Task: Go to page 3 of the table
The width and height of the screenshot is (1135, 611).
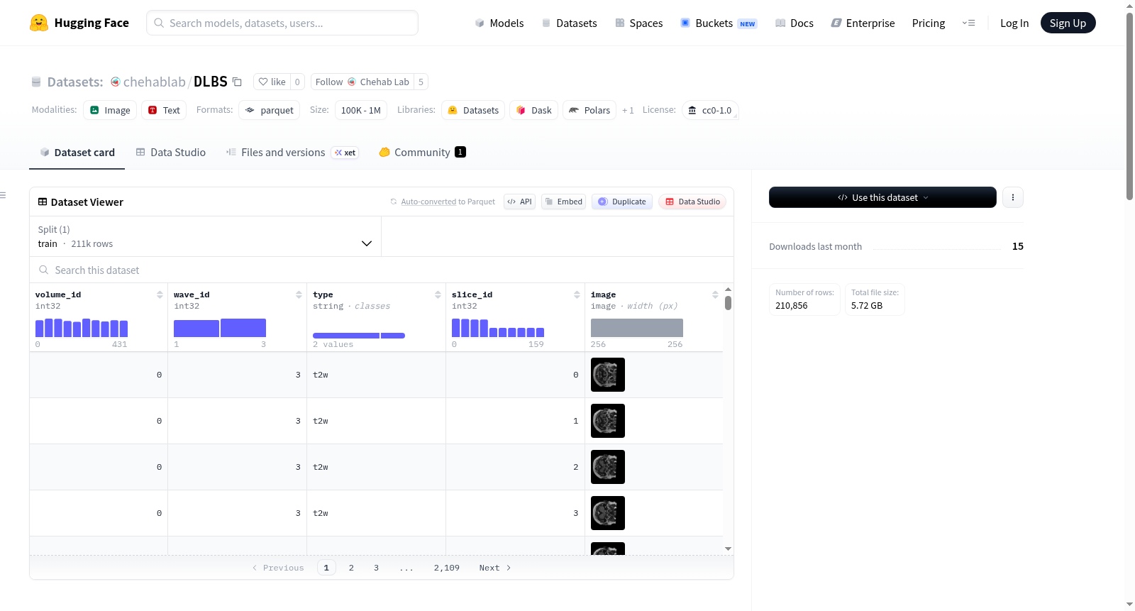Action: pos(376,568)
